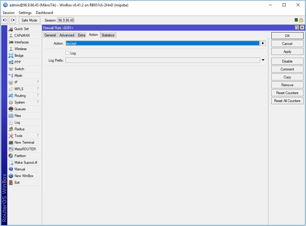The height and width of the screenshot is (226, 306).
Task: Open the Switch icon
Action: [11, 69]
